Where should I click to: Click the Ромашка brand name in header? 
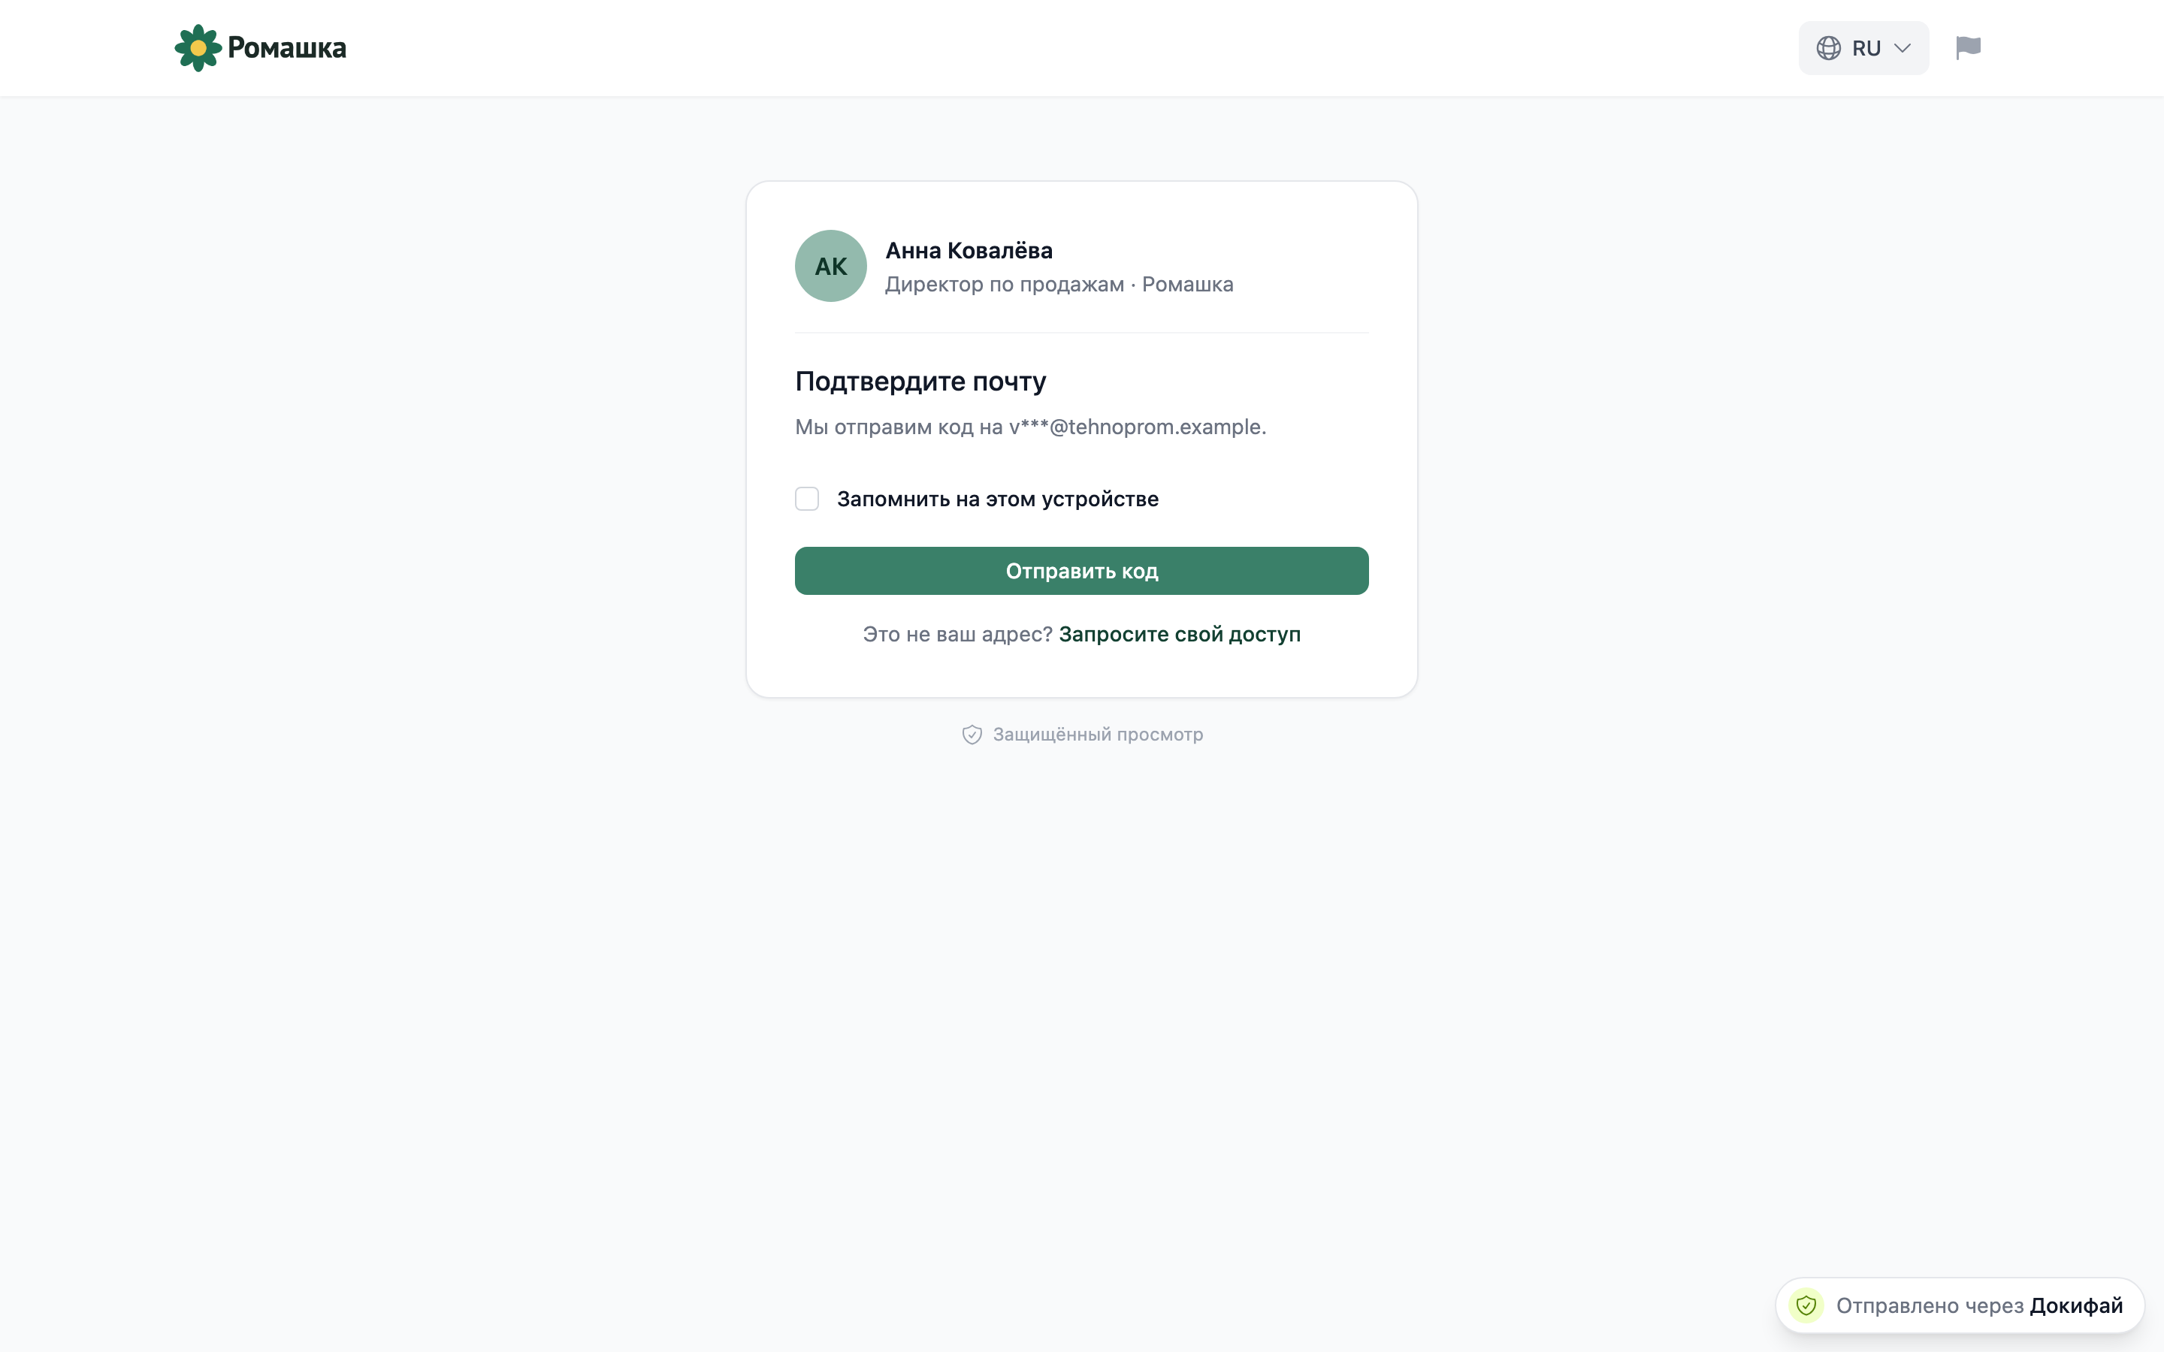point(286,47)
